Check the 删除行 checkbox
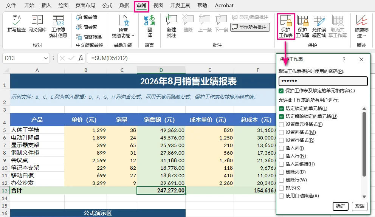 [282, 180]
